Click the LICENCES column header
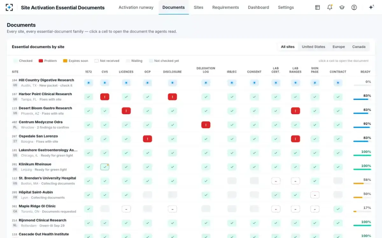382x238 pixels. pyautogui.click(x=126, y=72)
